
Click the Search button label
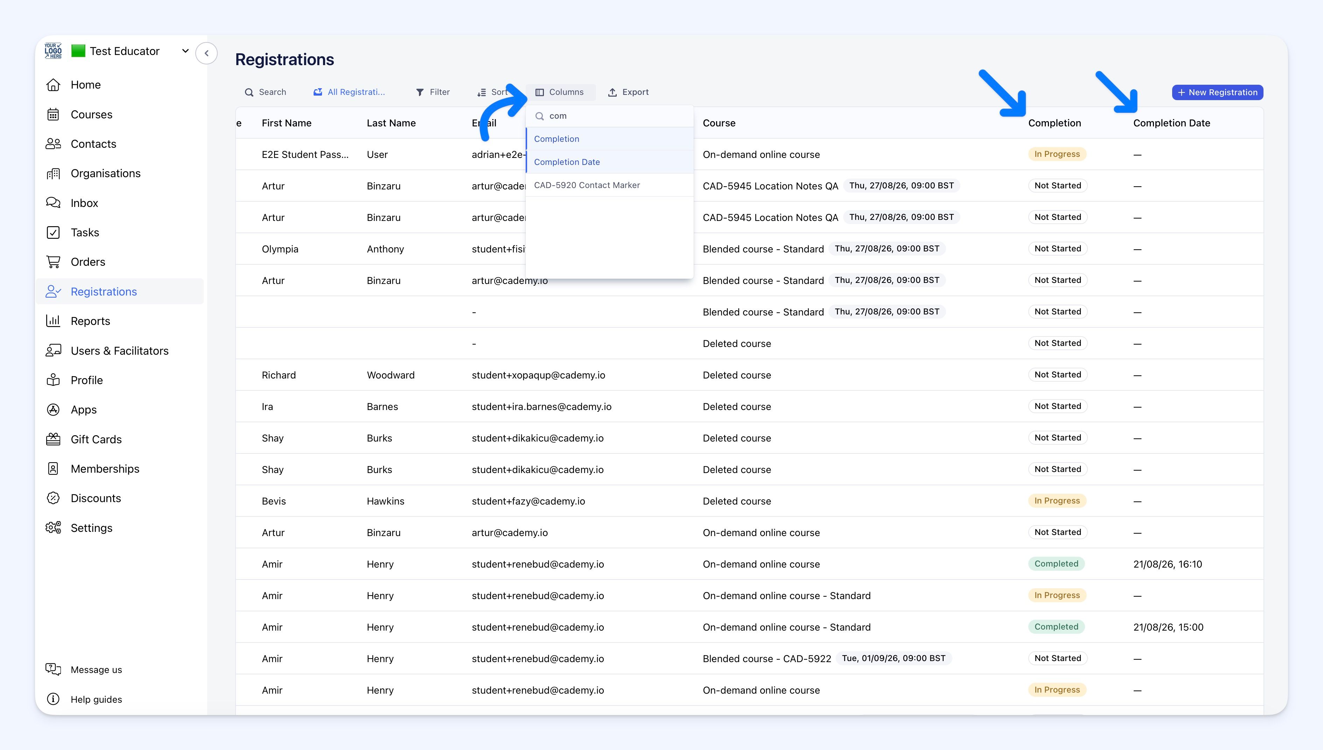[x=272, y=92]
